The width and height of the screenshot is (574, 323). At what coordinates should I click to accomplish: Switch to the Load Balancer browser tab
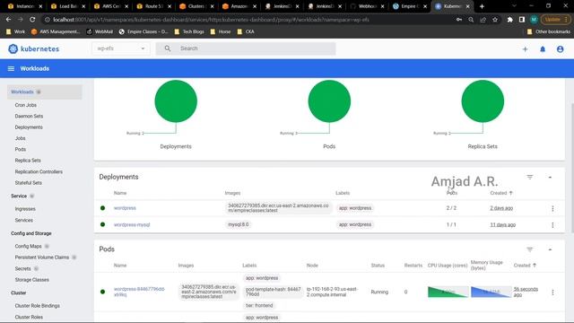coord(68,6)
